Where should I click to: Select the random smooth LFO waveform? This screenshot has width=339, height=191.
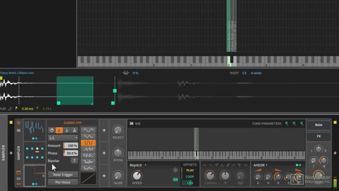click(x=88, y=168)
